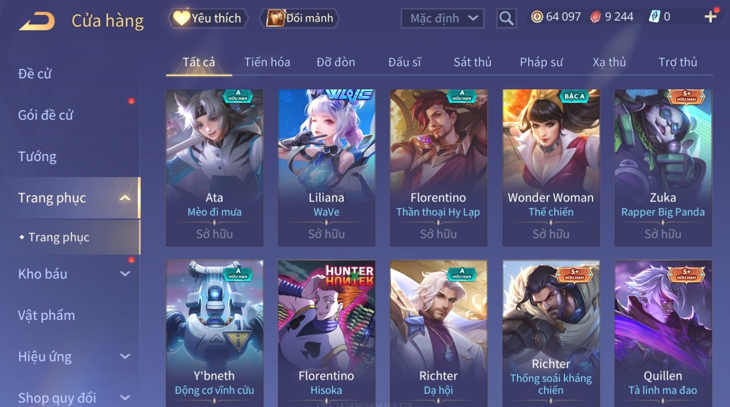The image size is (730, 407).
Task: Switch to the Sát thủ tab
Action: (x=472, y=62)
